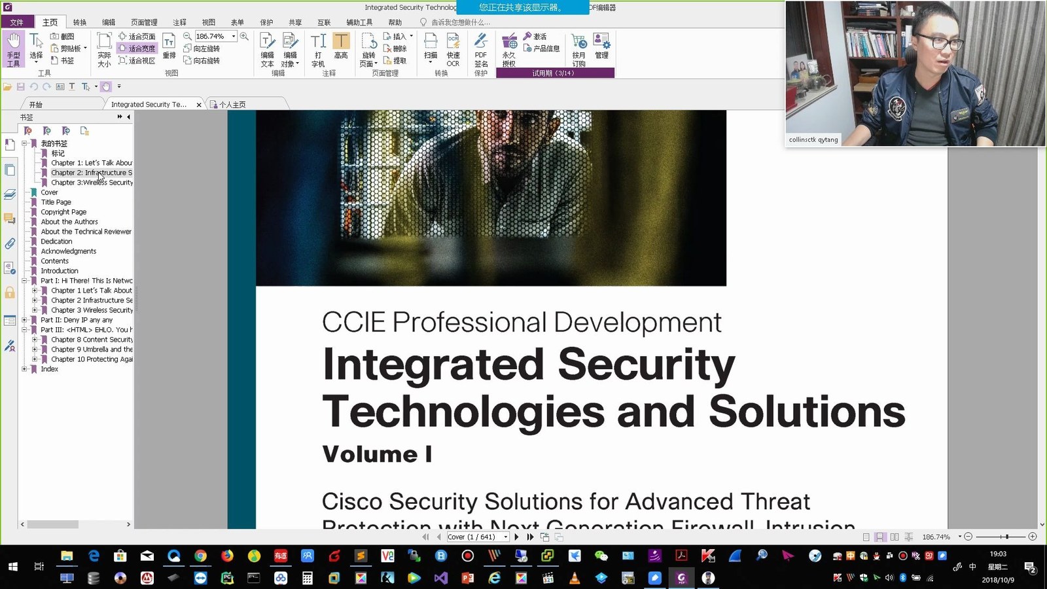
Task: Open Pages thumbnail panel in sidebar
Action: (10, 170)
